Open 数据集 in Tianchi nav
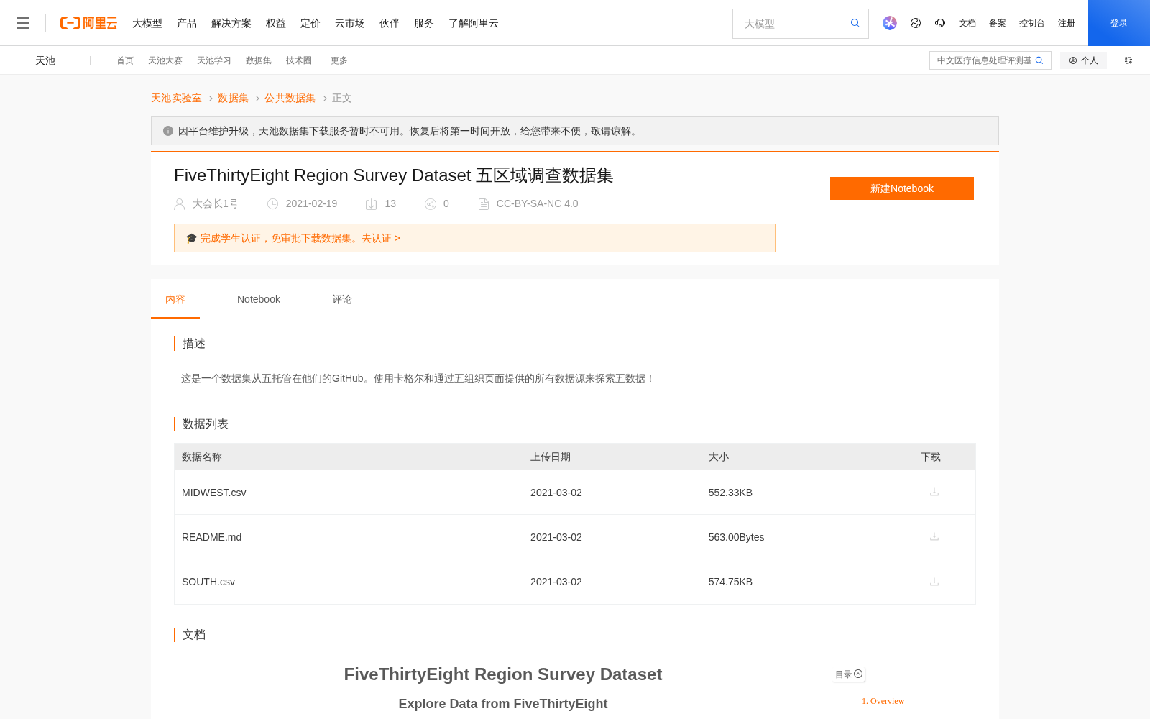This screenshot has height=719, width=1150. point(259,60)
